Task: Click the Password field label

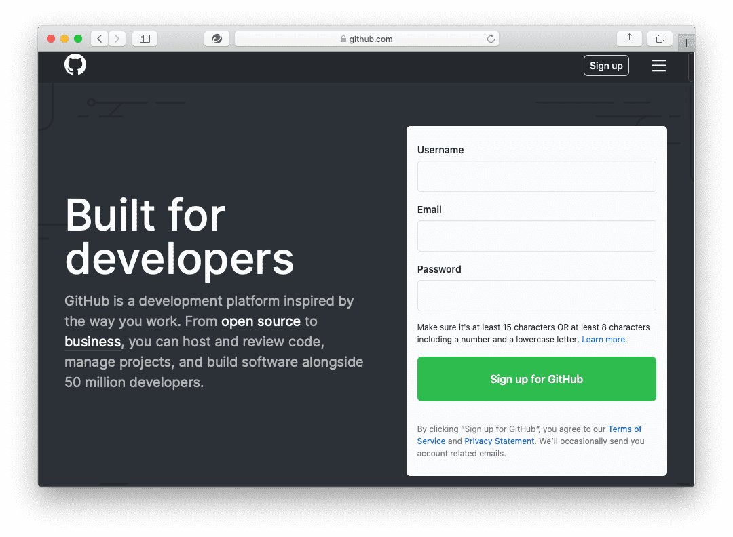Action: tap(439, 269)
